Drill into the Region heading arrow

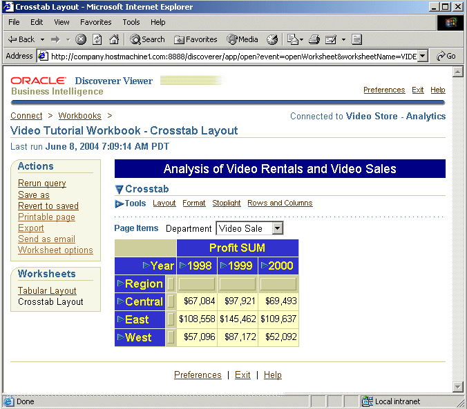121,283
